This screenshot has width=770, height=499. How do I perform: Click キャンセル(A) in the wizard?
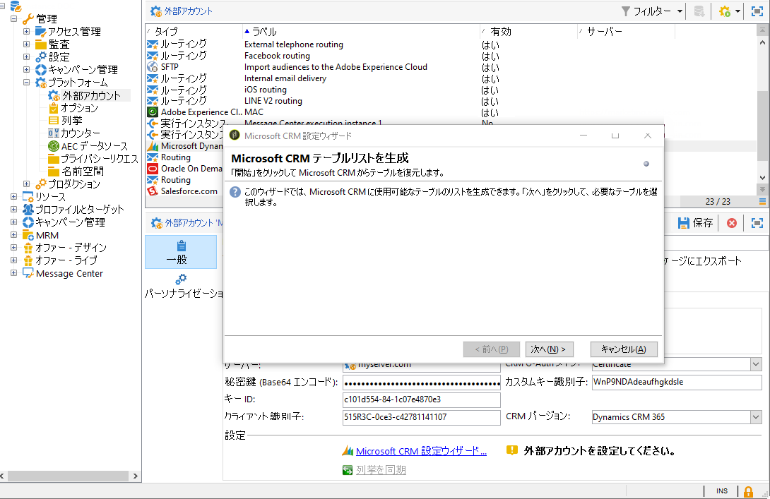pos(623,349)
